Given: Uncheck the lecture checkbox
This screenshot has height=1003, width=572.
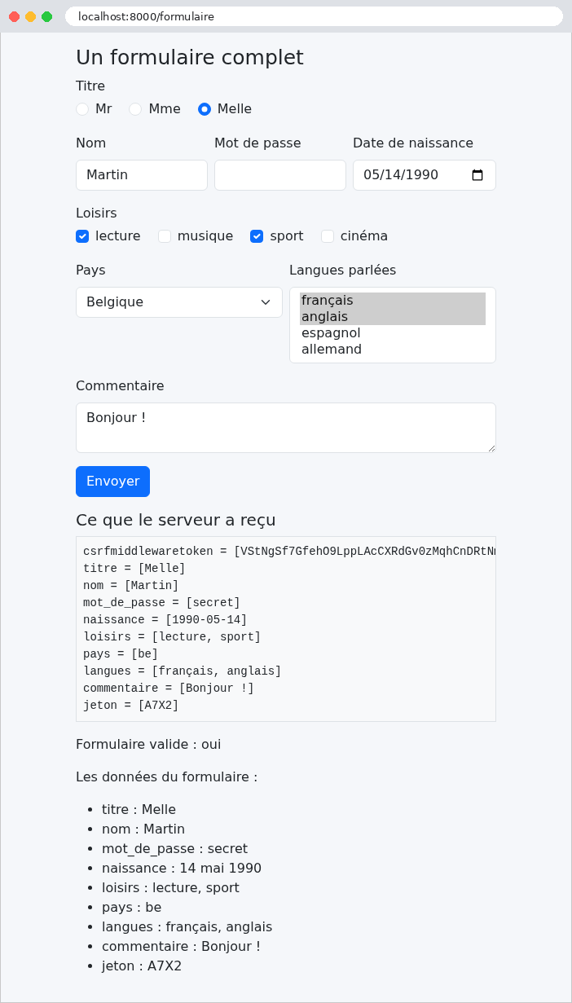Looking at the screenshot, I should pyautogui.click(x=82, y=236).
